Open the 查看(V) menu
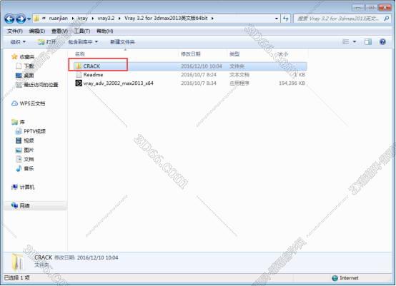Screen dimensions: 396x286 pos(59,31)
